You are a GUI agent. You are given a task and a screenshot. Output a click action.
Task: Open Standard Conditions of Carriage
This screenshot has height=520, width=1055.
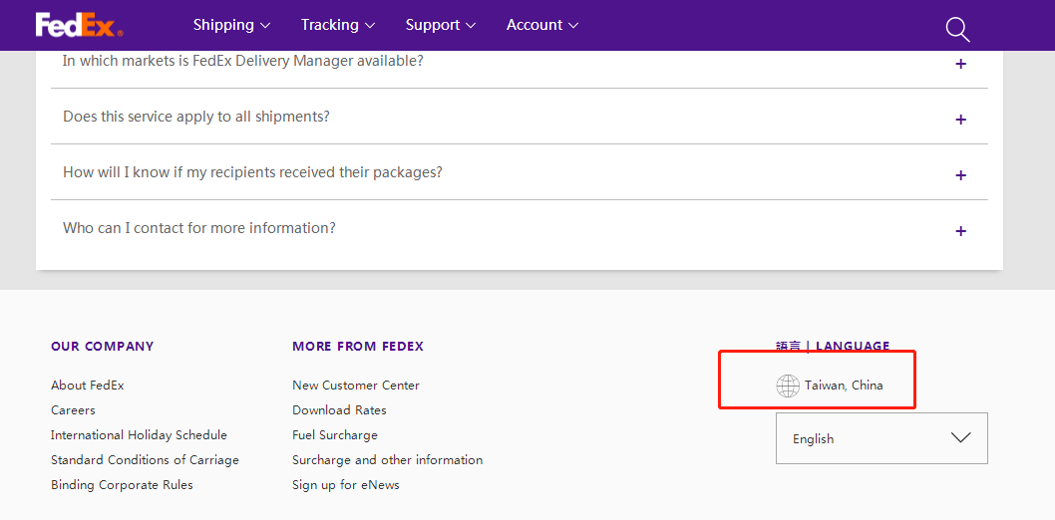pos(145,460)
